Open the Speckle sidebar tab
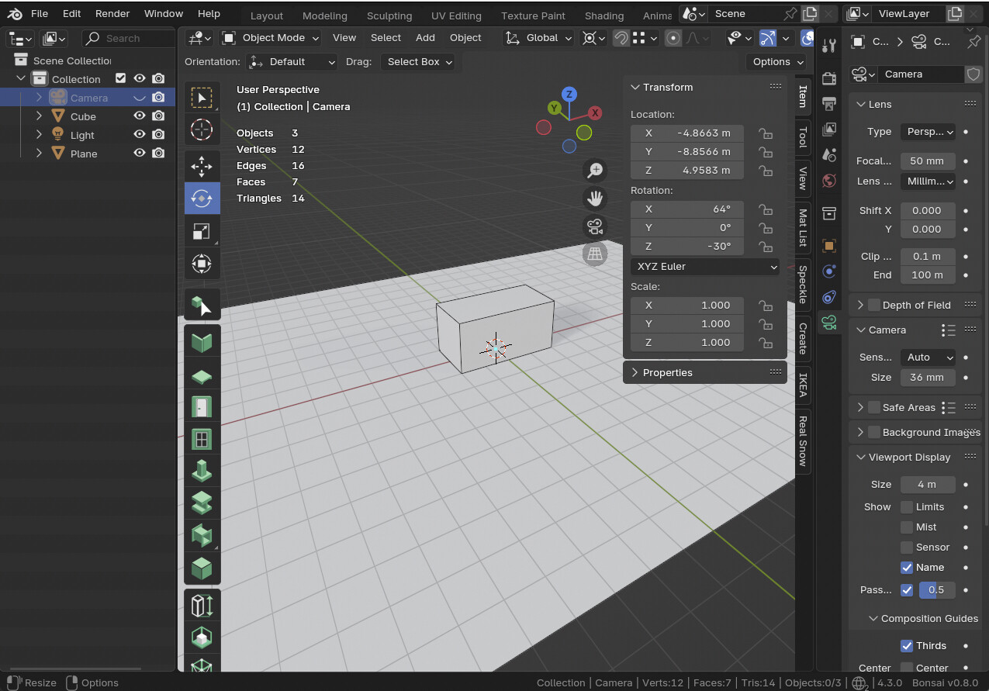The image size is (989, 691). [803, 284]
